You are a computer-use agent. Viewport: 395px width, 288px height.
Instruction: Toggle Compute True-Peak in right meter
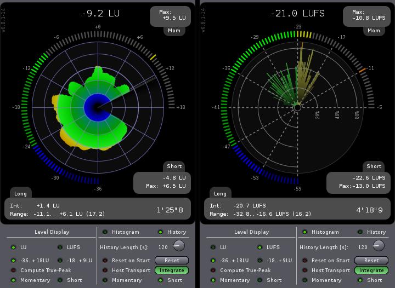click(213, 270)
